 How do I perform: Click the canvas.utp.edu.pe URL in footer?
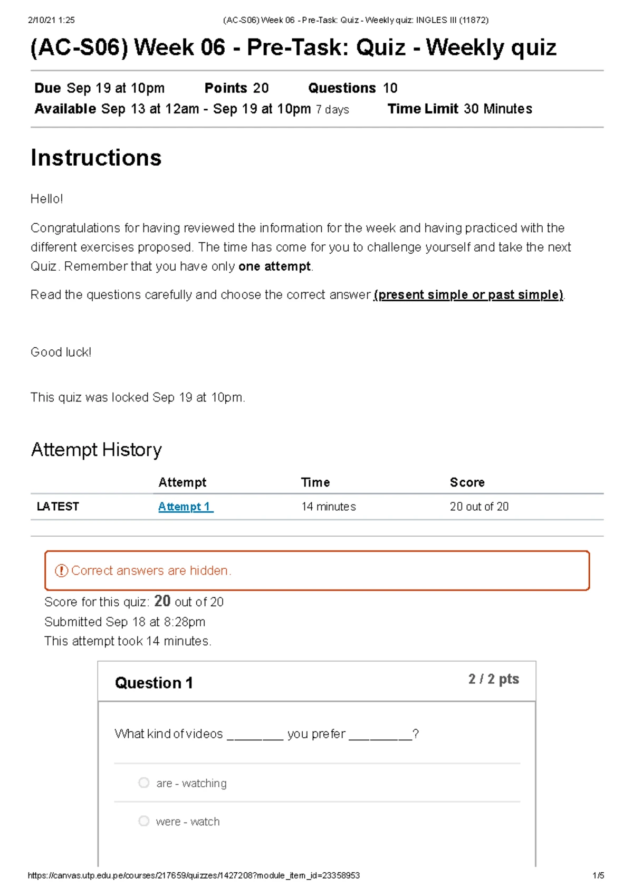tap(194, 875)
